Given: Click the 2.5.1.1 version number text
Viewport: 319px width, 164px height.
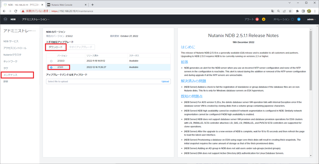Looking at the screenshot, I should (61, 67).
